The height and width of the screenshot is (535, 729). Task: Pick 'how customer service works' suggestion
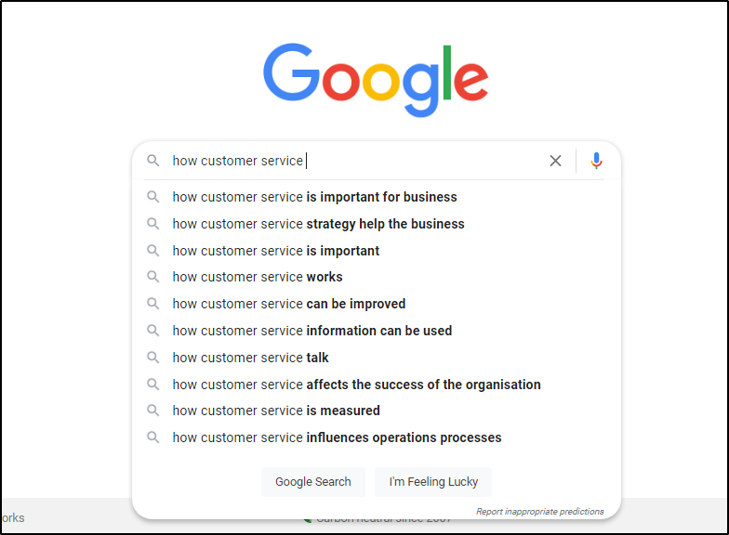258,277
